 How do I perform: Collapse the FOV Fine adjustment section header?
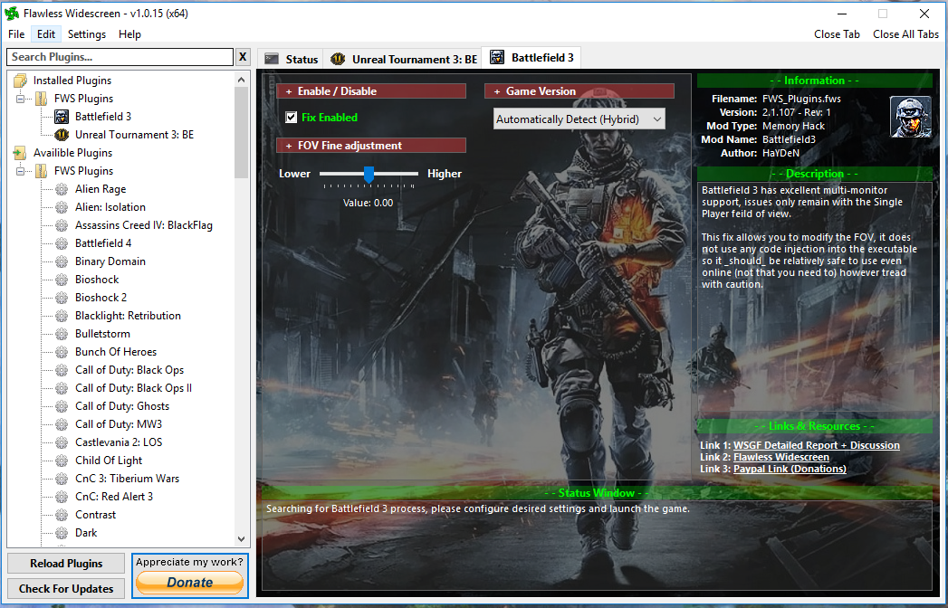tap(371, 146)
